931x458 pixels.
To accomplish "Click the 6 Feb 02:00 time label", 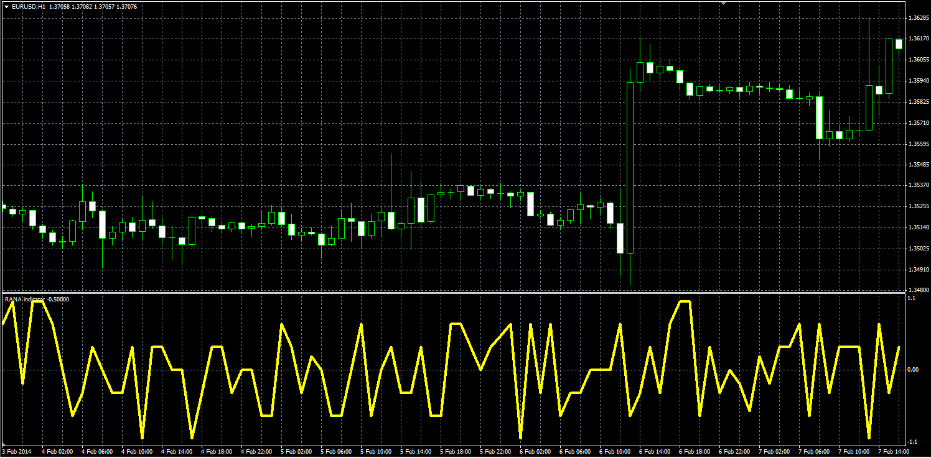I will [535, 452].
